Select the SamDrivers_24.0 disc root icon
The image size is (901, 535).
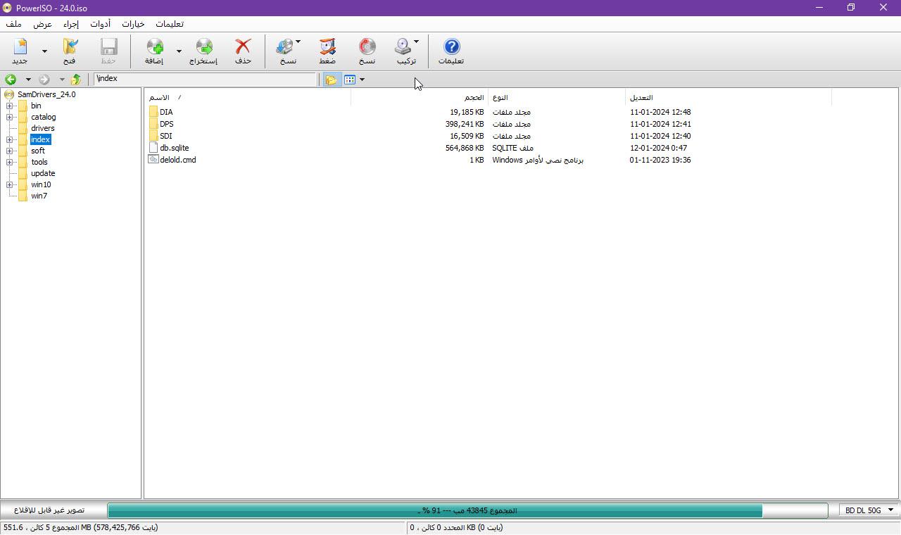coord(9,94)
